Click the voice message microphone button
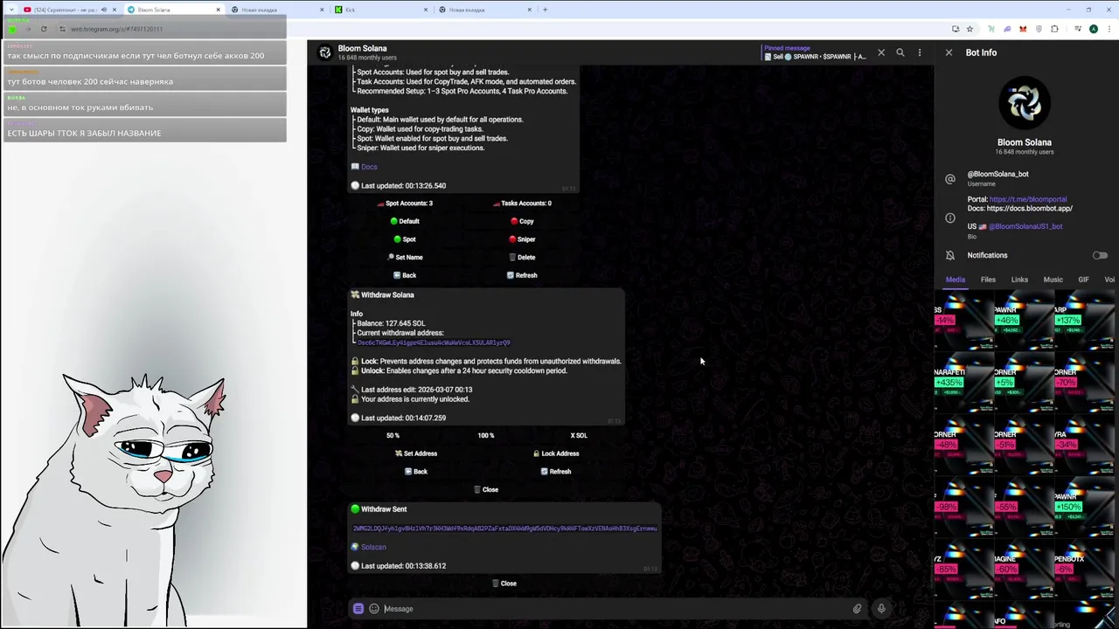The height and width of the screenshot is (629, 1119). (881, 609)
